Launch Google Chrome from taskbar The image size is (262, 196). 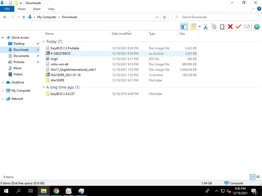pos(56,191)
